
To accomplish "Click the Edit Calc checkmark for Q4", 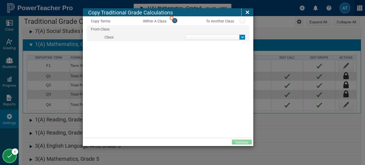I will point(287,105).
